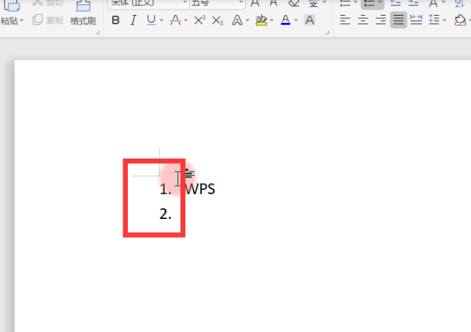Align text left
This screenshot has width=471, height=332.
345,20
